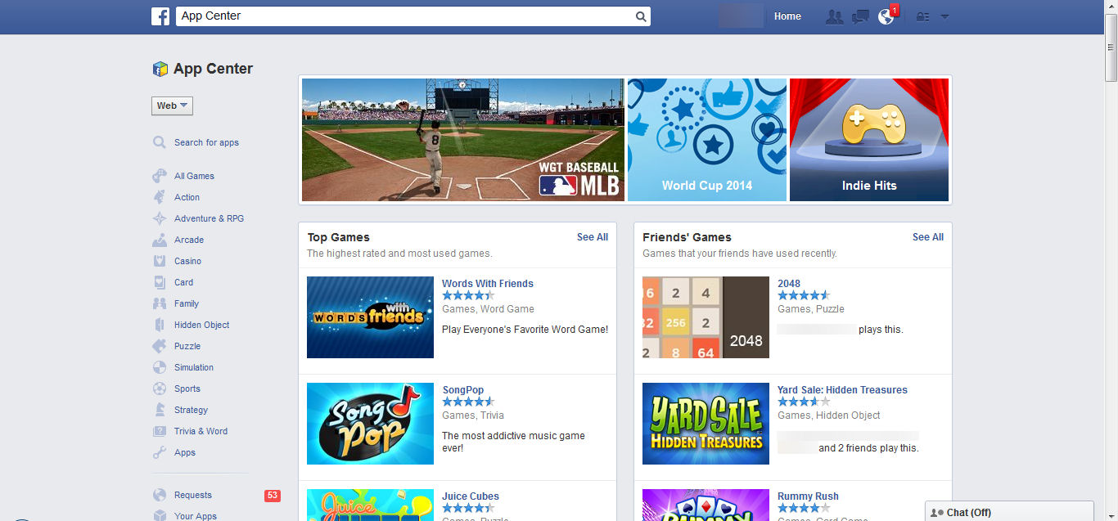Click the Casino category icon
Screen dimensions: 1118x521
(160, 261)
